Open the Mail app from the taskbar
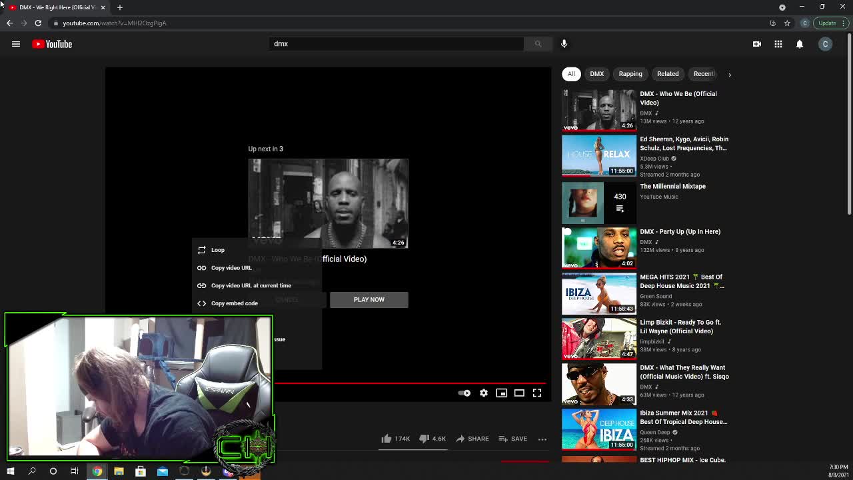The image size is (853, 480). point(163,471)
